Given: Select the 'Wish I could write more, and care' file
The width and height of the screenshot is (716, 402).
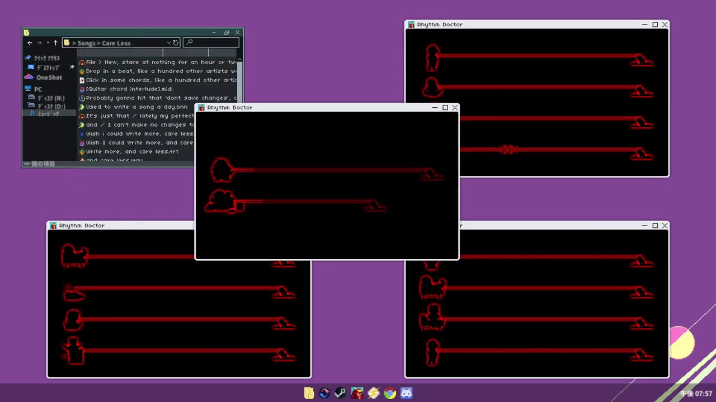Looking at the screenshot, I should (136, 142).
